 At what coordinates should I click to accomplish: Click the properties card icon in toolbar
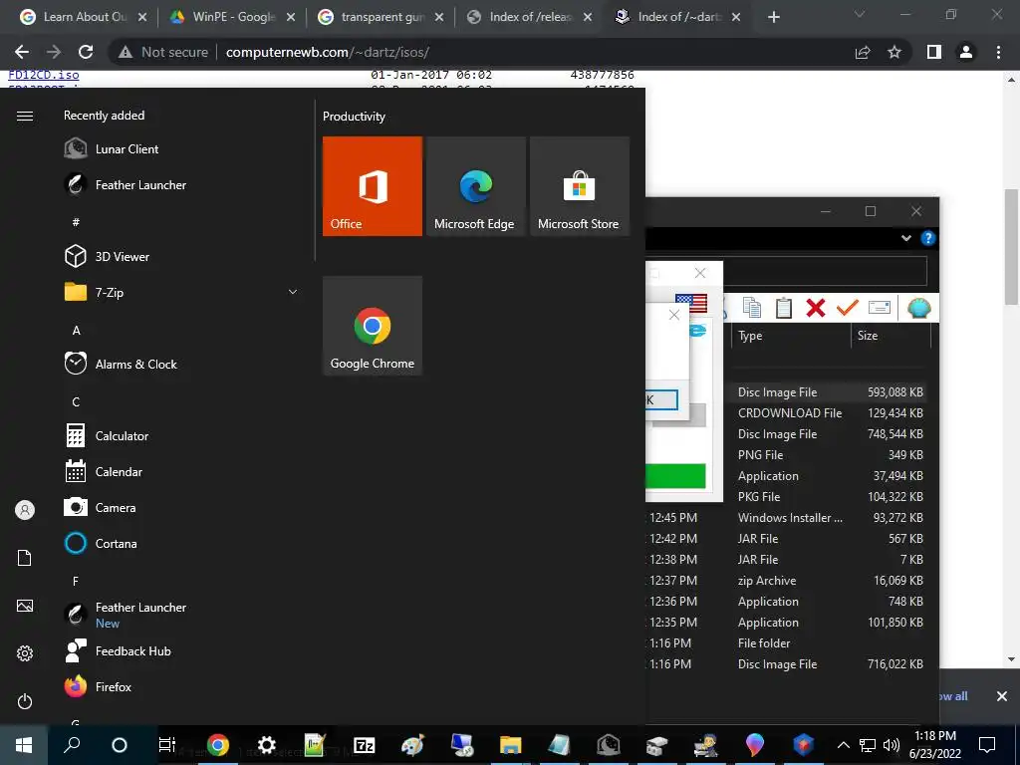click(x=880, y=307)
